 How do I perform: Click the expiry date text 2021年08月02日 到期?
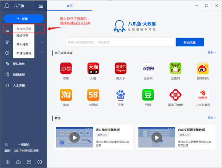(x=26, y=151)
